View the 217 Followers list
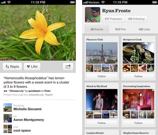Viewport: 158px width, 135px height. point(113,19)
